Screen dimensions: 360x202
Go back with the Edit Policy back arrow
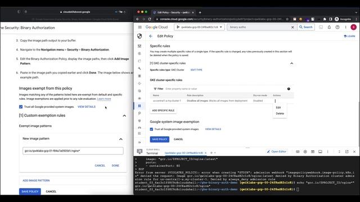[151, 36]
